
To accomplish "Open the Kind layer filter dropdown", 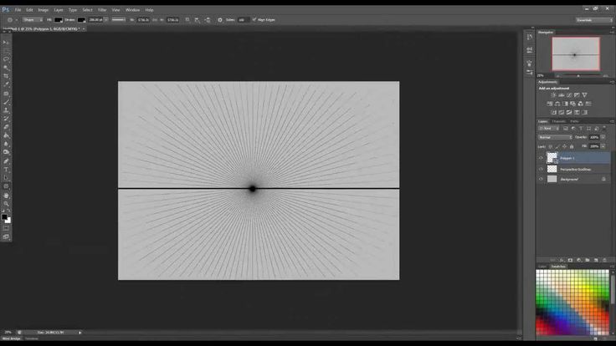I will click(x=549, y=128).
